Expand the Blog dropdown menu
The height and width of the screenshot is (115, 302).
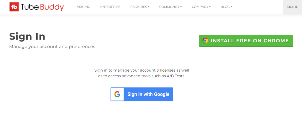point(226,7)
